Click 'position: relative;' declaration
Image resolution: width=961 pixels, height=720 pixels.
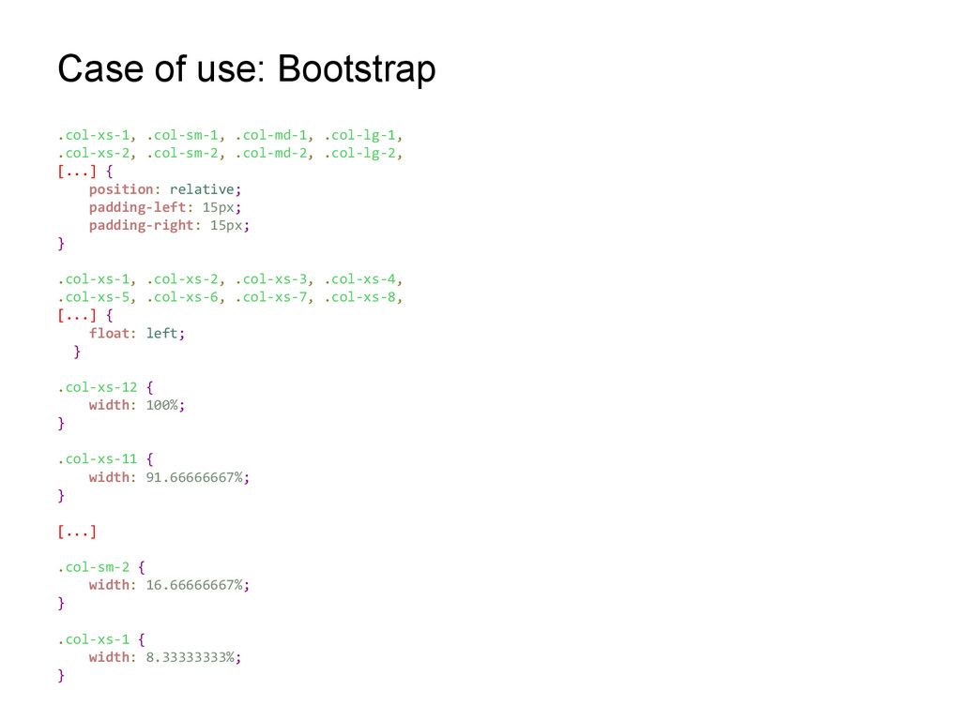coord(165,189)
